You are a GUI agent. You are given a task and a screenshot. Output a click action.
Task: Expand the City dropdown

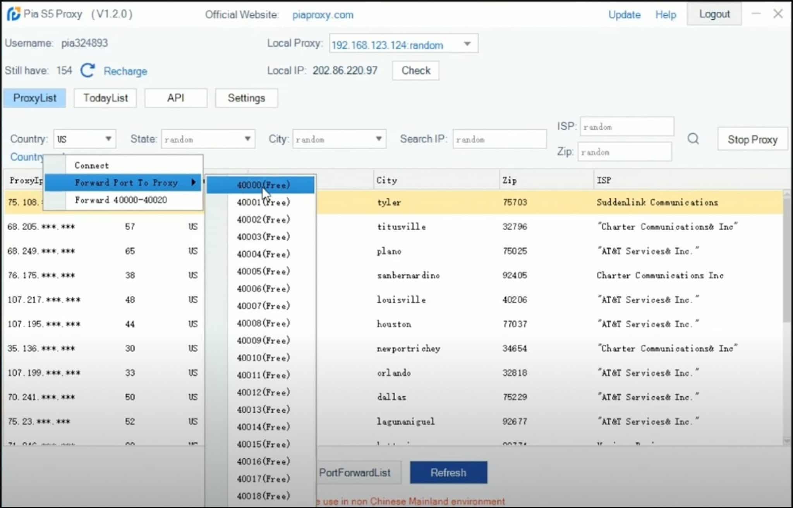pyautogui.click(x=378, y=139)
